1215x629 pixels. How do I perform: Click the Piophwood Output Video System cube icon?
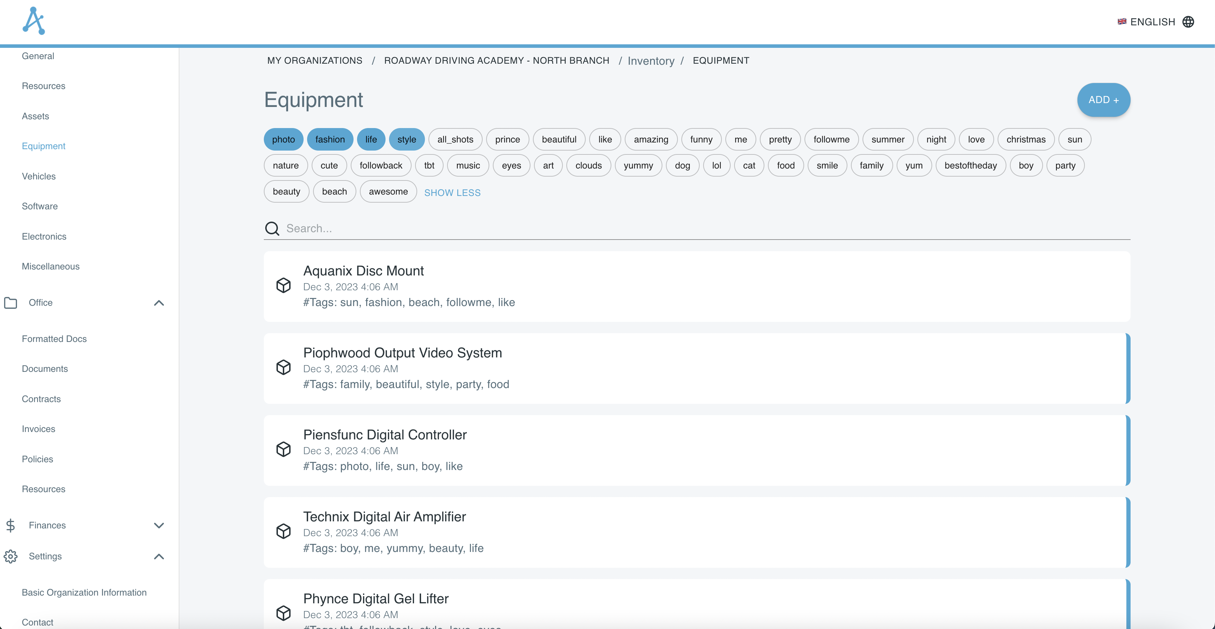click(284, 368)
